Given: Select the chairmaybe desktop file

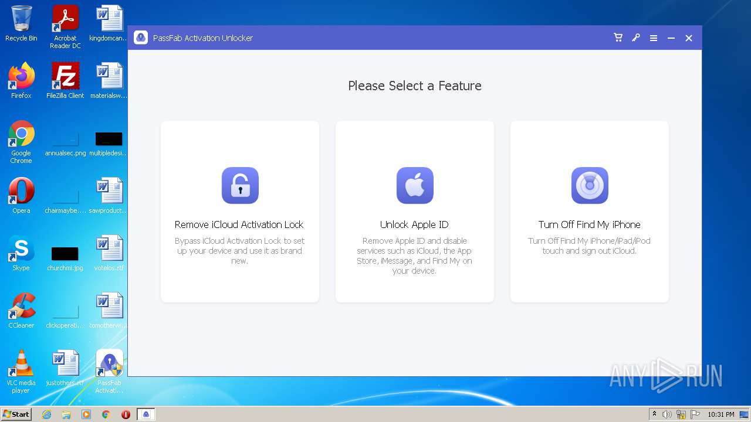Looking at the screenshot, I should click(x=65, y=201).
